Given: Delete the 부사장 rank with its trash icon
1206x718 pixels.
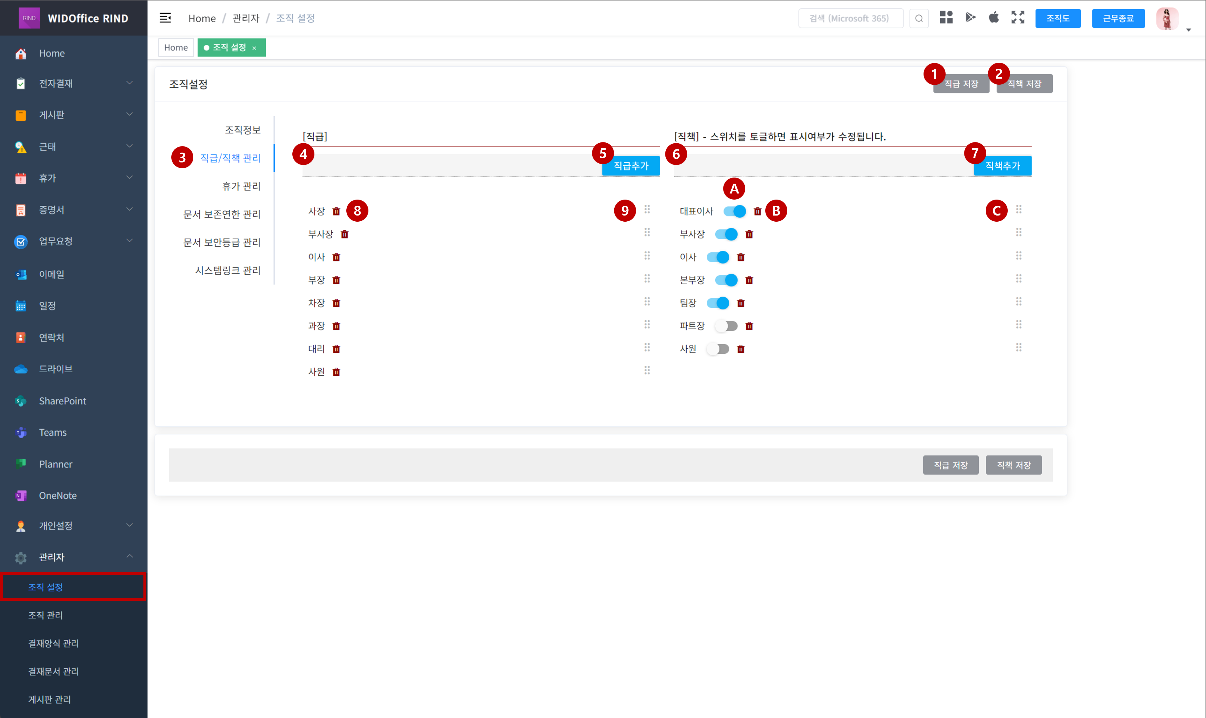Looking at the screenshot, I should click(x=345, y=234).
